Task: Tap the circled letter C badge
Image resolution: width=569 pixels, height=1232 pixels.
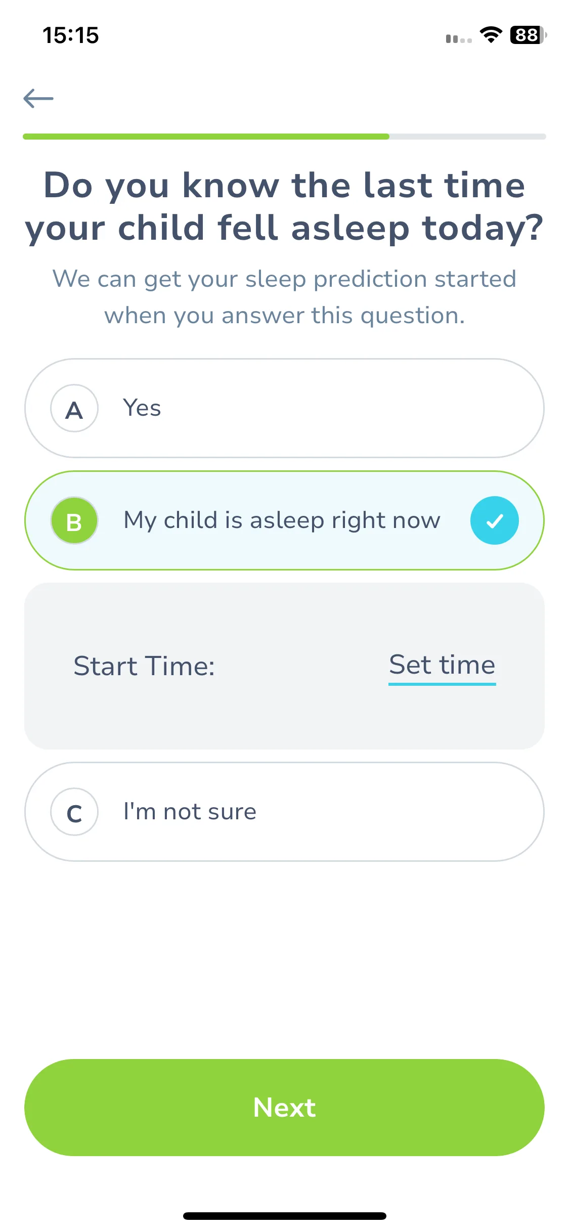Action: (74, 812)
